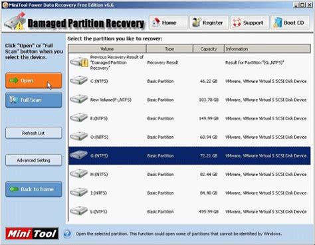Select New Volume(F:,NTFS) row
315x245 pixels.
point(189,100)
